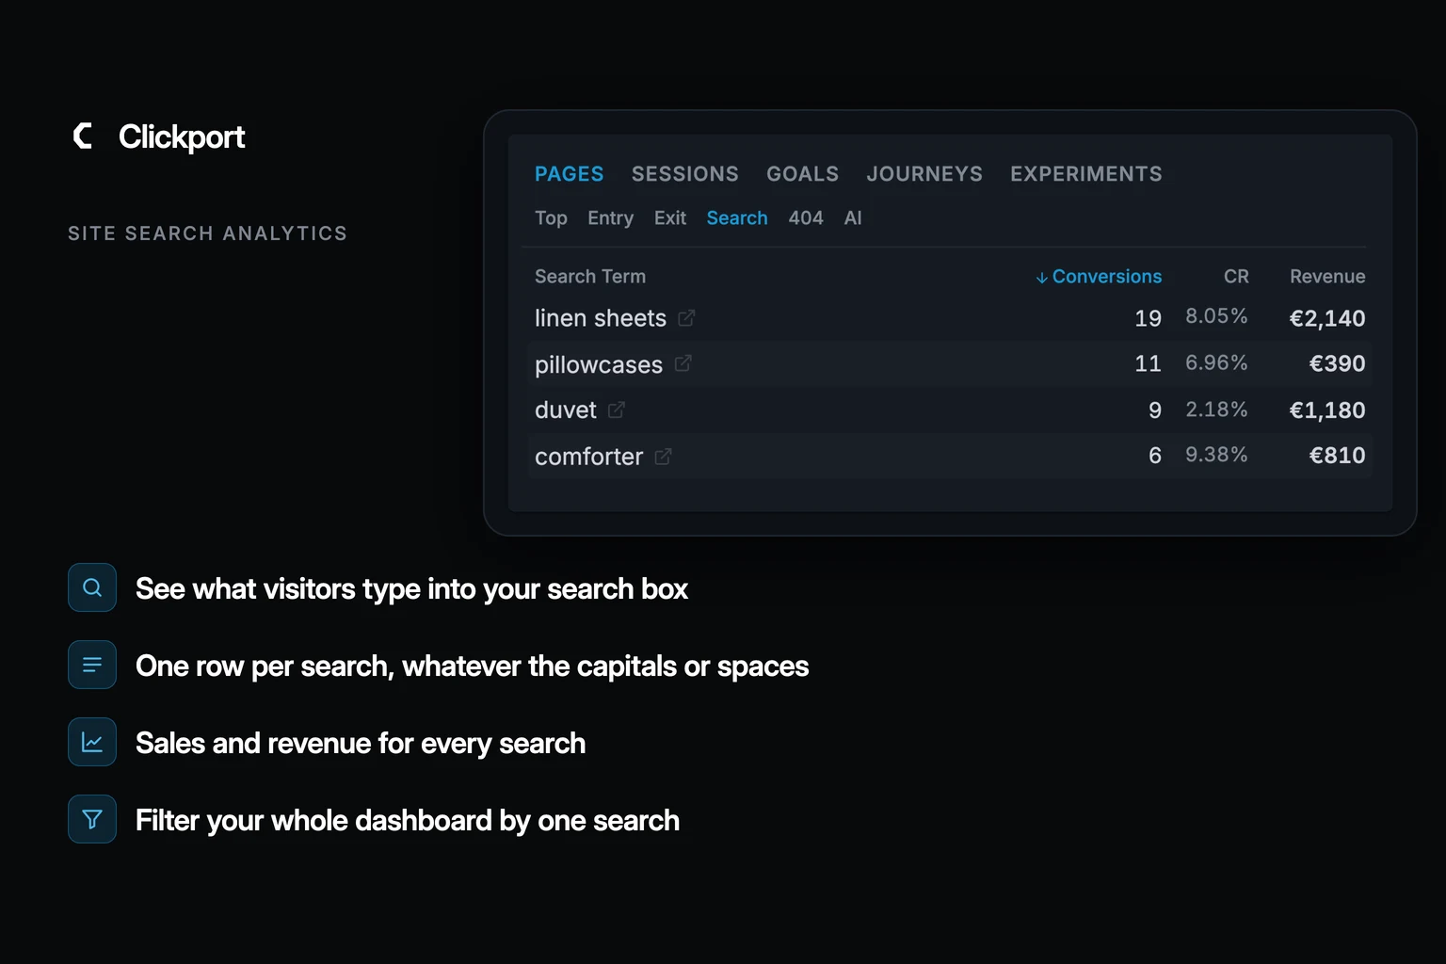Click the magnifying glass search feature icon
The image size is (1446, 964).
[92, 587]
